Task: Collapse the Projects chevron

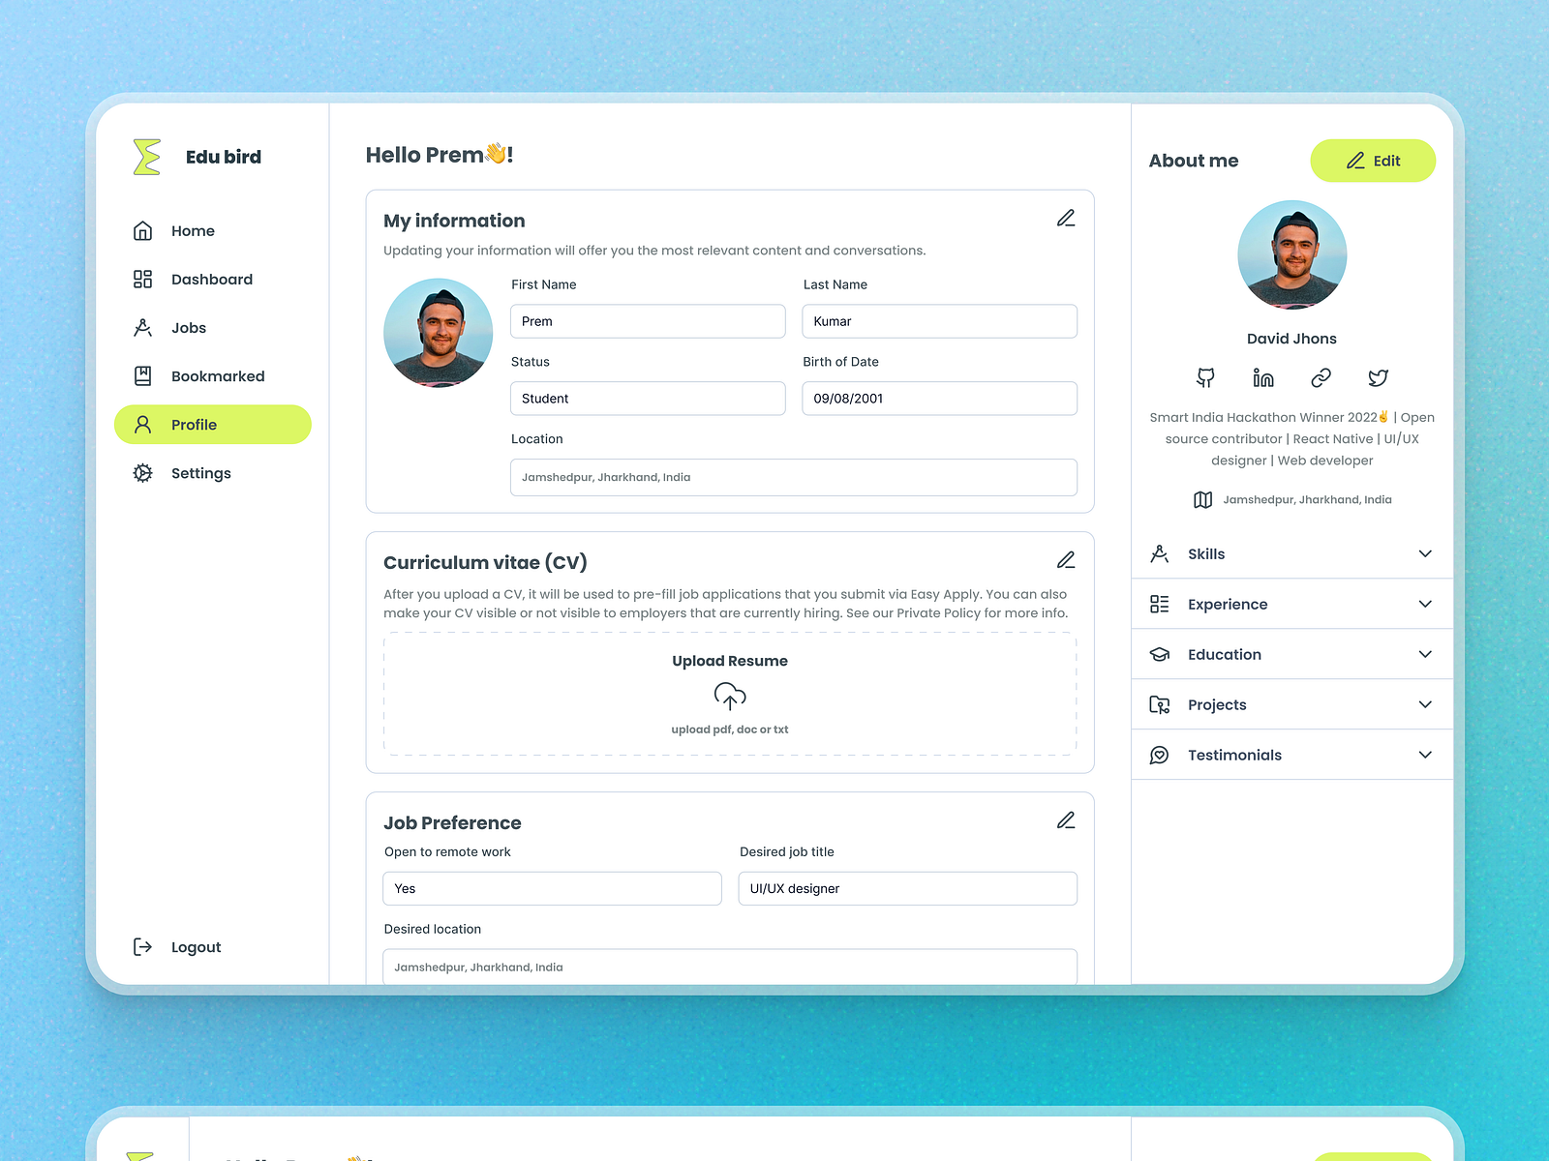Action: pyautogui.click(x=1424, y=704)
